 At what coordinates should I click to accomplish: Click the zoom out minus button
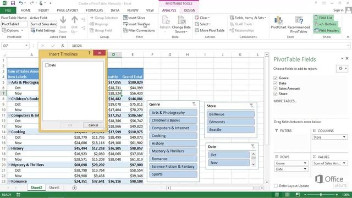tap(305, 194)
